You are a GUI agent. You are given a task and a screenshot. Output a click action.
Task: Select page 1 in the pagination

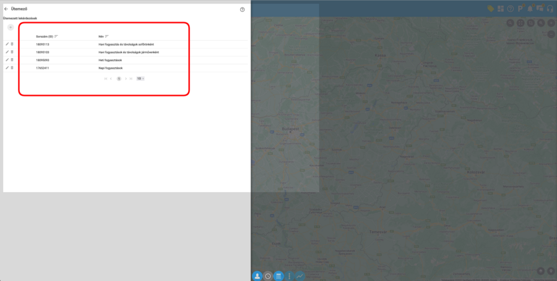118,78
